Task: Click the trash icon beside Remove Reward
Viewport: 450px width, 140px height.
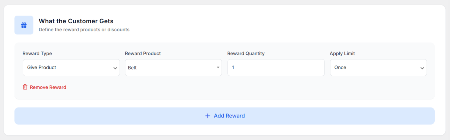Action: 25,87
